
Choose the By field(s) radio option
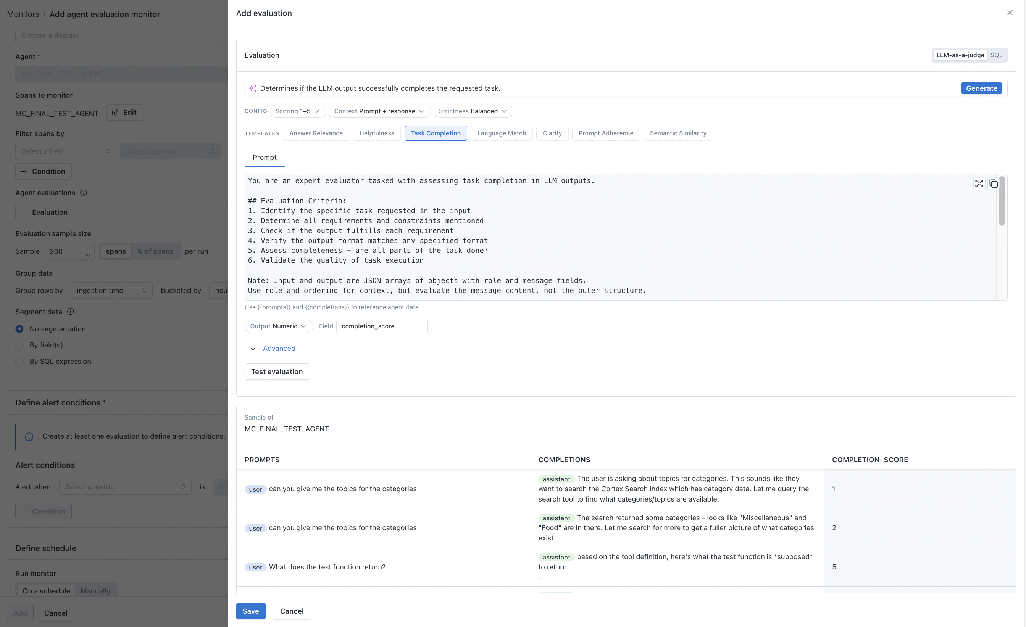click(x=19, y=345)
